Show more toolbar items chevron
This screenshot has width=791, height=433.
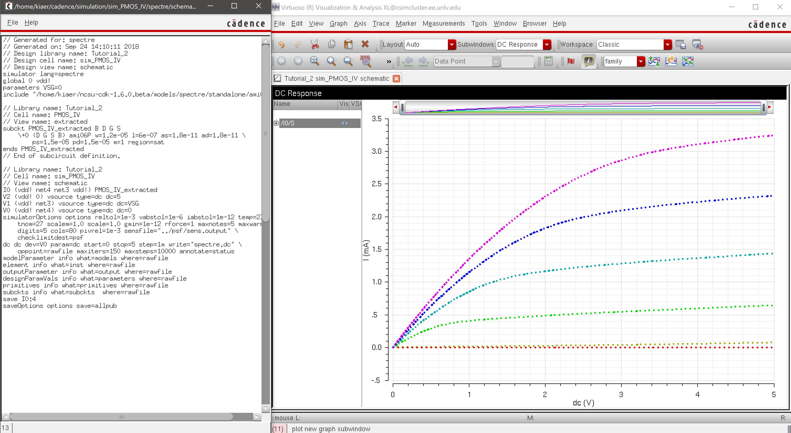(x=389, y=62)
